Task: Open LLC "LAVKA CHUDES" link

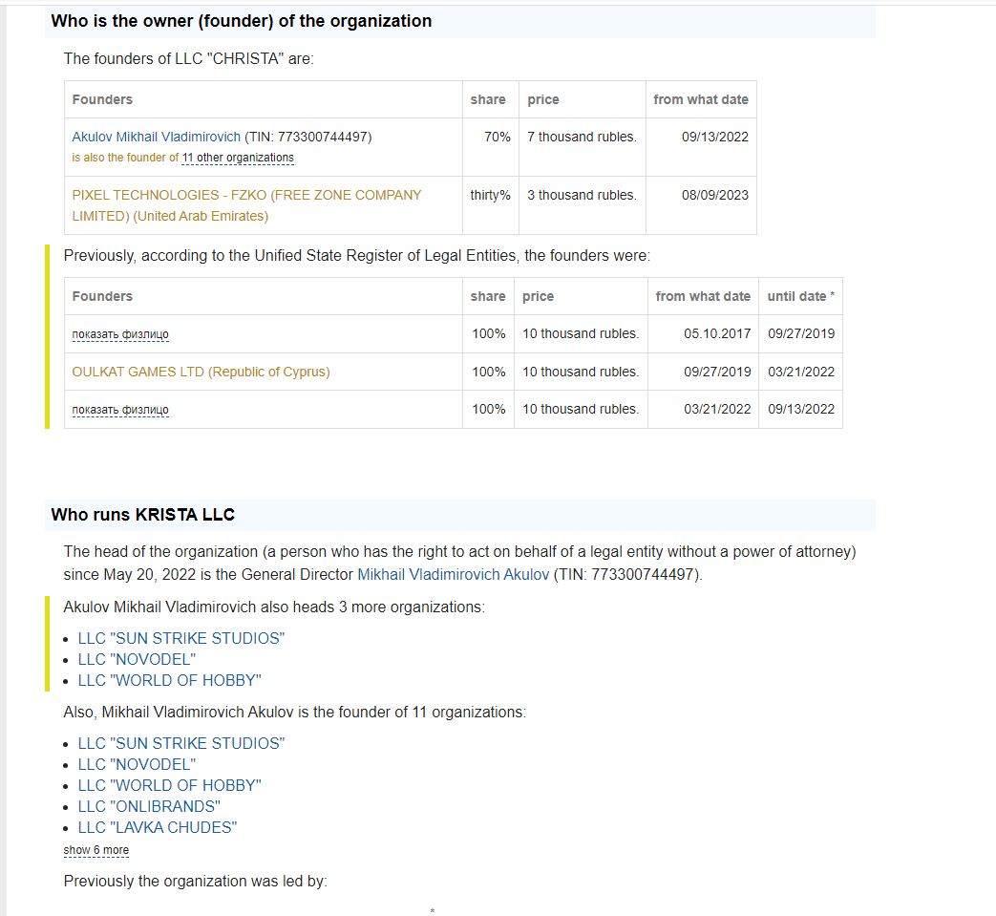Action: tap(158, 827)
